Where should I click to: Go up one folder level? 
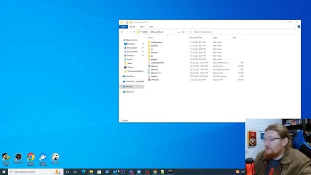[134, 32]
